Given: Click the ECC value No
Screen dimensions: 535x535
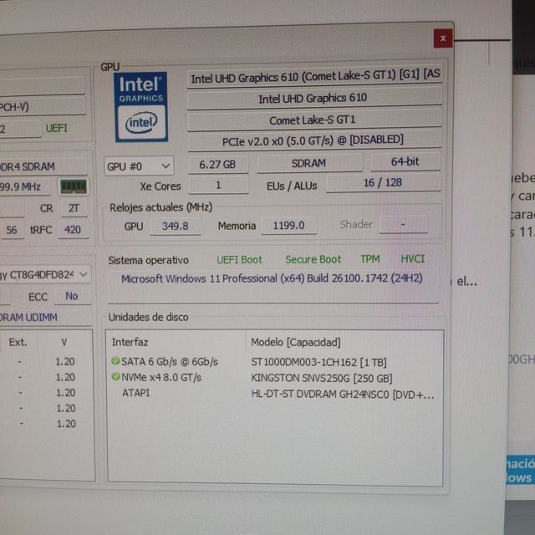Looking at the screenshot, I should click(72, 296).
